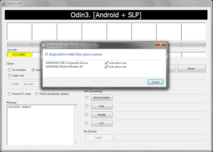Click the driver installer icon in dialog title
The image size is (213, 152).
44,46
